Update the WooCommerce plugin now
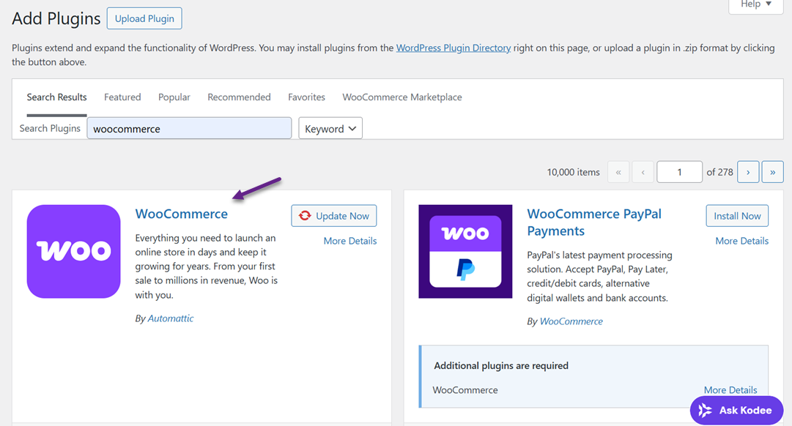792x426 pixels. coord(333,215)
